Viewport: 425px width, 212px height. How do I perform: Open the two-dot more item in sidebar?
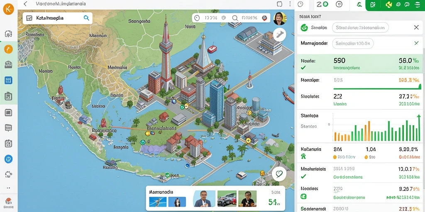tap(8, 188)
